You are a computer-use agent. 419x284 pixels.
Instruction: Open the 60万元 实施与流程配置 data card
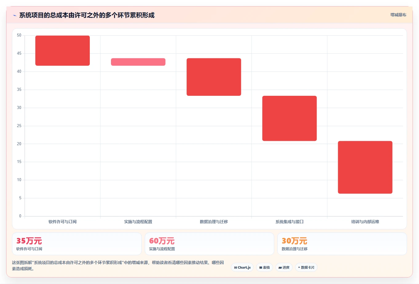point(209,244)
